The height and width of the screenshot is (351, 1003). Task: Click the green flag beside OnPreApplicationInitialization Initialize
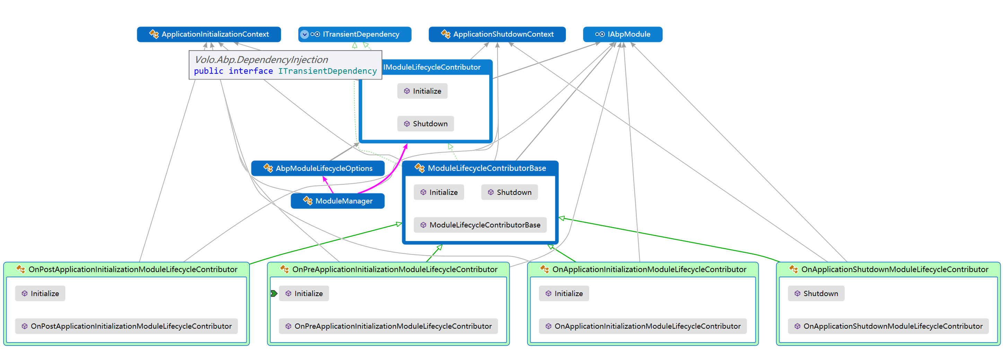click(x=274, y=294)
